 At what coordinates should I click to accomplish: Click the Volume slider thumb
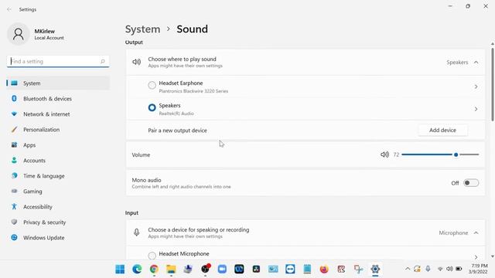point(456,154)
